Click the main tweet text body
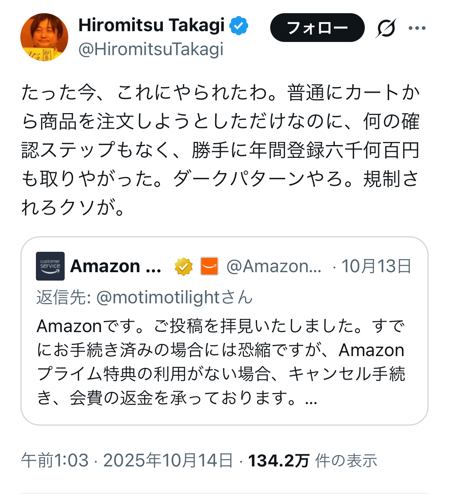449x498 pixels. click(x=220, y=150)
